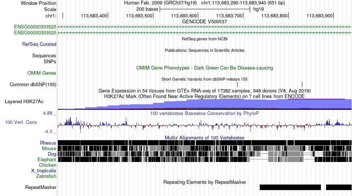The width and height of the screenshot is (352, 196).
Task: Open the H3K27Ac Mark ENCODE track title
Action: tap(205, 96)
